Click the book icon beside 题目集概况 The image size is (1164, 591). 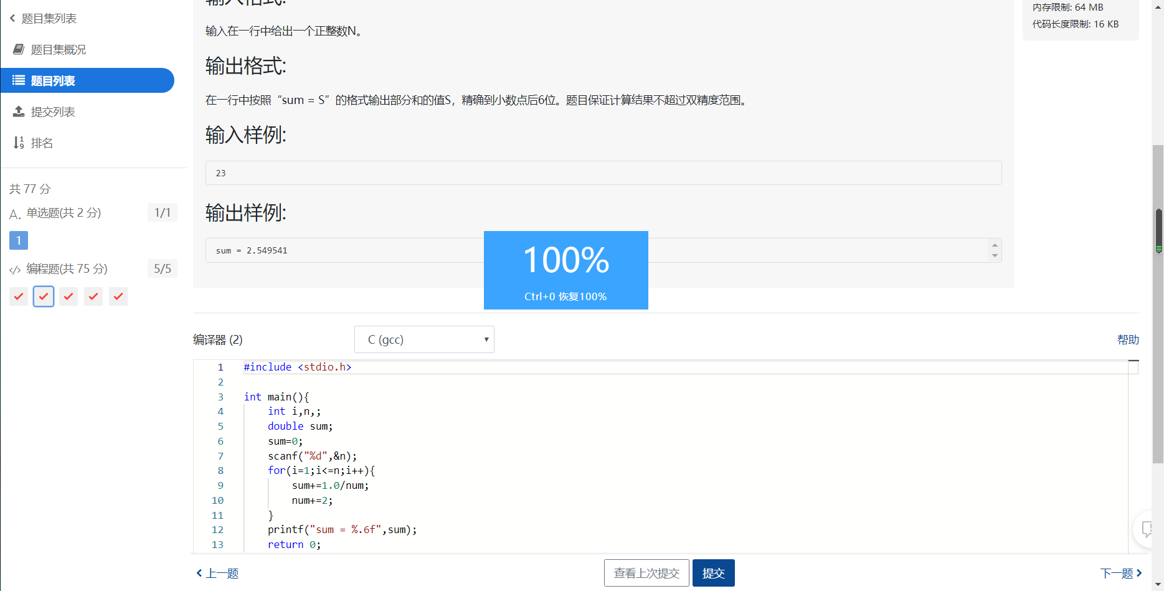pyautogui.click(x=19, y=49)
